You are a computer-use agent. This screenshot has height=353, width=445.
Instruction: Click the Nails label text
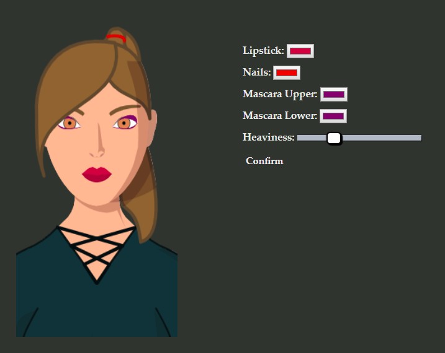pyautogui.click(x=256, y=72)
